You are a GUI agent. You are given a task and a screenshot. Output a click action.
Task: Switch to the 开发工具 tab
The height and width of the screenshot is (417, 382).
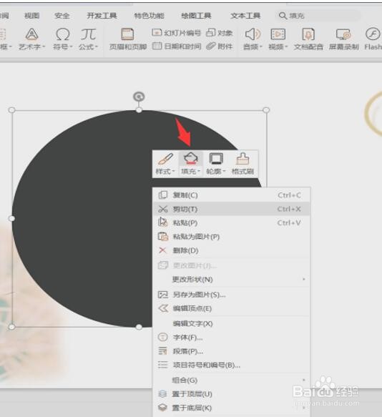tap(102, 16)
